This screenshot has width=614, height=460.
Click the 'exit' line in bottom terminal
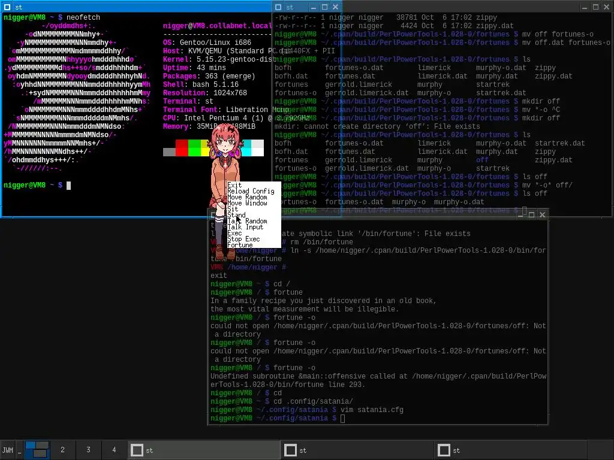218,276
